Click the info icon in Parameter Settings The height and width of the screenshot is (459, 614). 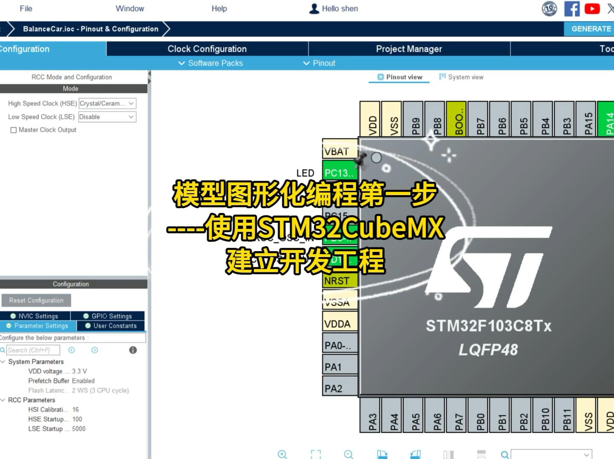(133, 350)
